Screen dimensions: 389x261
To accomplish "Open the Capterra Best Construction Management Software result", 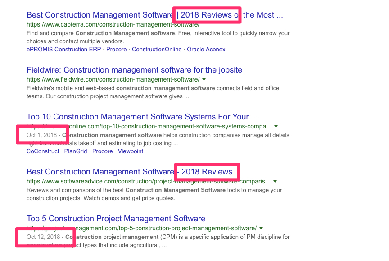I will [154, 15].
